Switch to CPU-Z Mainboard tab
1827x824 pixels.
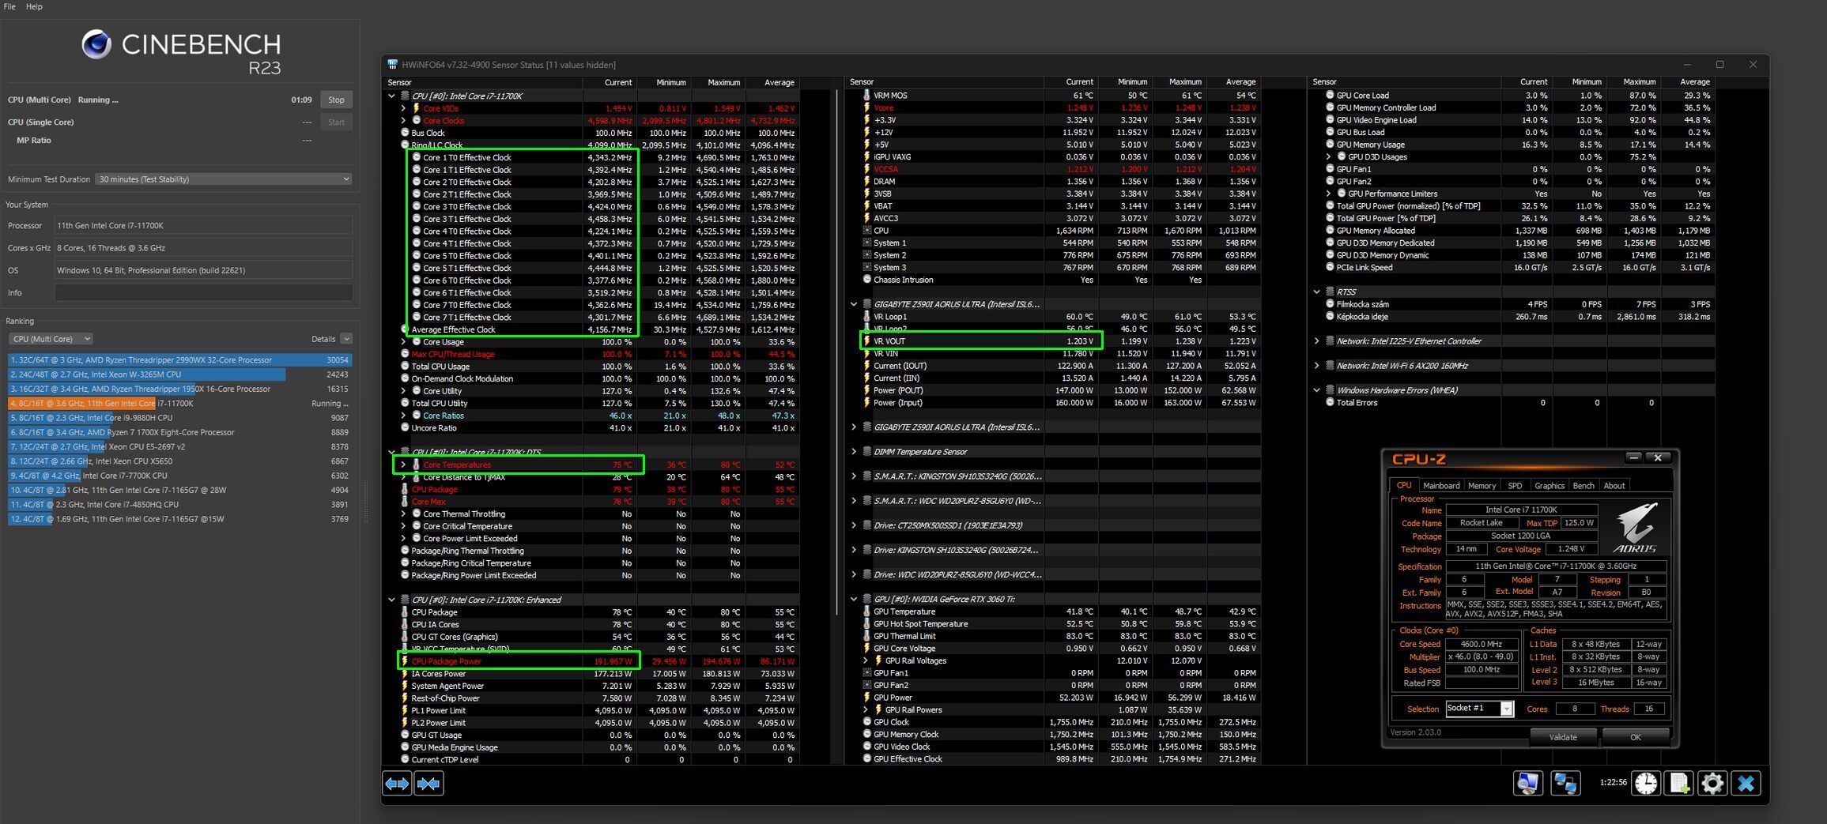coord(1440,486)
